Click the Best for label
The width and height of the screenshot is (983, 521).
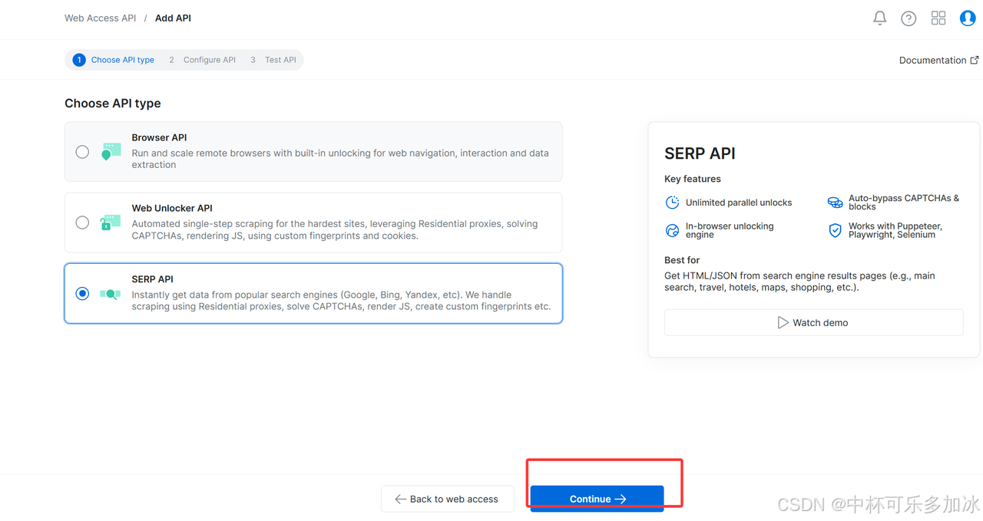[682, 260]
